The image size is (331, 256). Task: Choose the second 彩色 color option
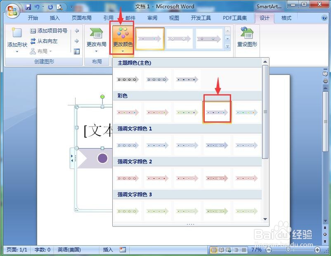pos(157,112)
